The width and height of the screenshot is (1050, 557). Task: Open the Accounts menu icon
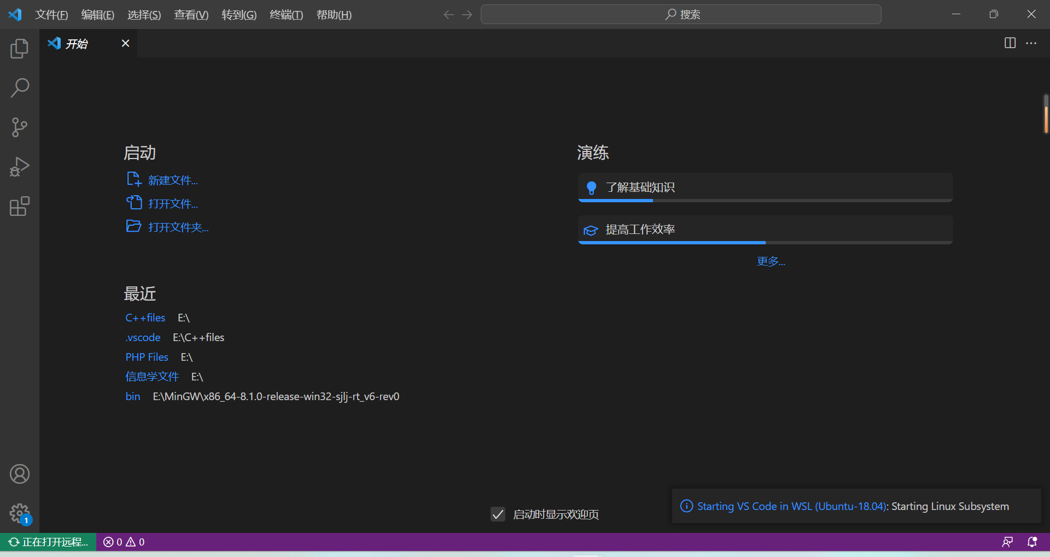pyautogui.click(x=19, y=474)
